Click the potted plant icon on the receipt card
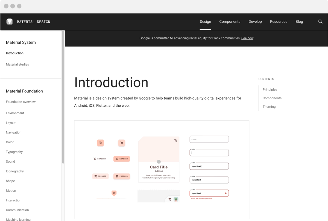The width and height of the screenshot is (328, 221). (176, 199)
